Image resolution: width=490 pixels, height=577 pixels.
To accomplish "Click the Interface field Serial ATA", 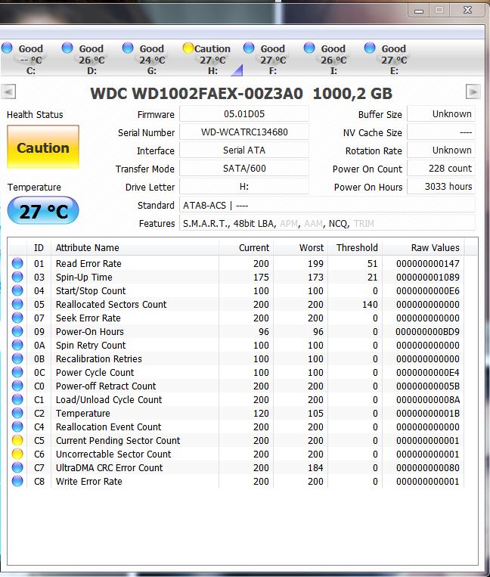I will 244,150.
